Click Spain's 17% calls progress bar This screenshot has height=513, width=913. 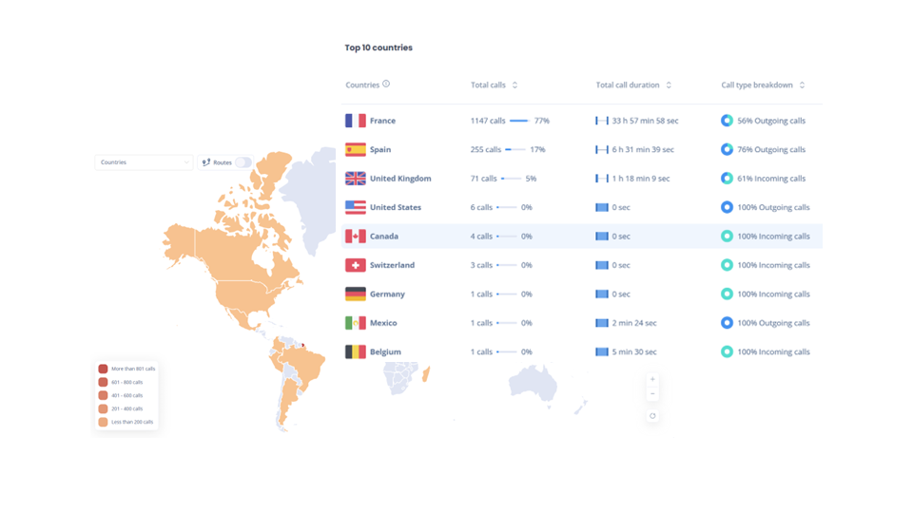pyautogui.click(x=515, y=150)
